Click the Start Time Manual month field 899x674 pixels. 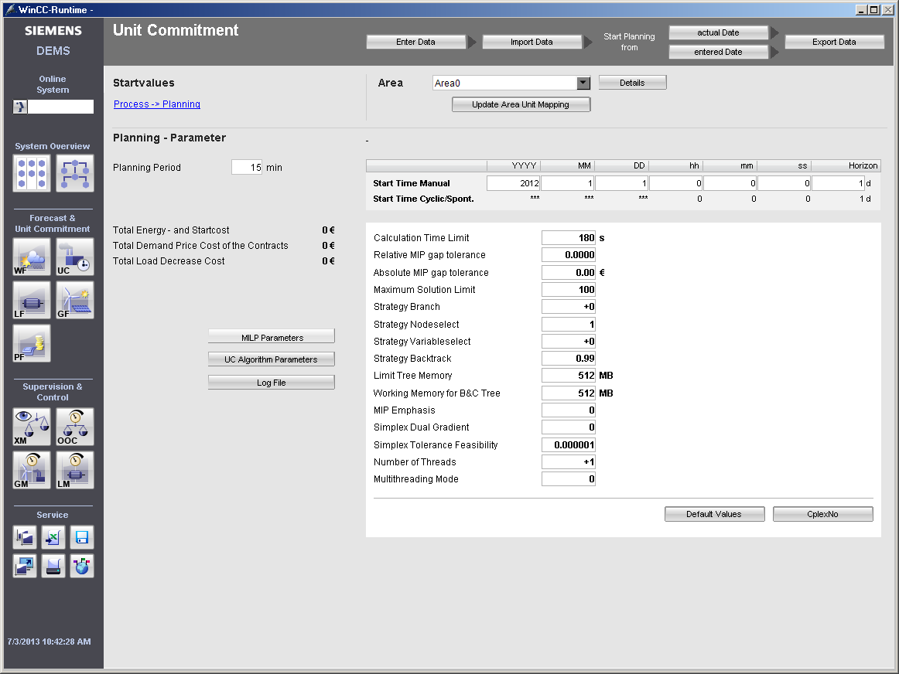point(568,183)
